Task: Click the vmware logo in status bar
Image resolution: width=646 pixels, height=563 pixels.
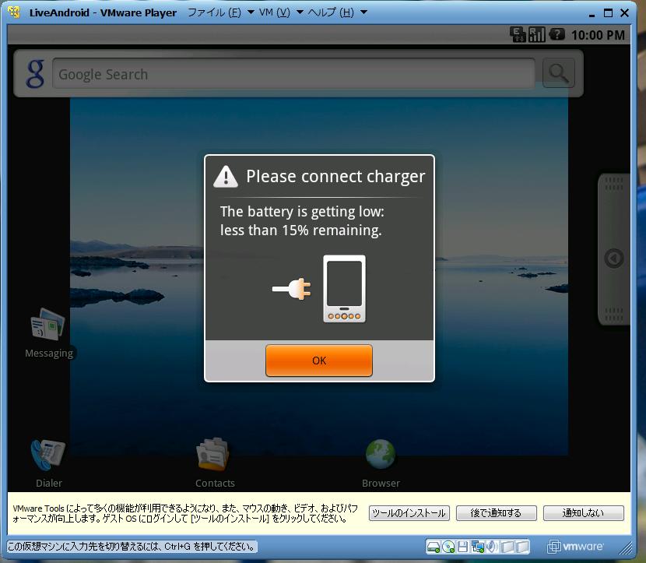Action: point(574,547)
